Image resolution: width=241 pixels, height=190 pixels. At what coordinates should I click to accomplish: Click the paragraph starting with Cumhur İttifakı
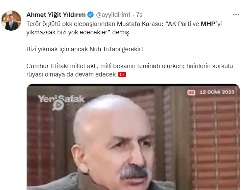(129, 70)
